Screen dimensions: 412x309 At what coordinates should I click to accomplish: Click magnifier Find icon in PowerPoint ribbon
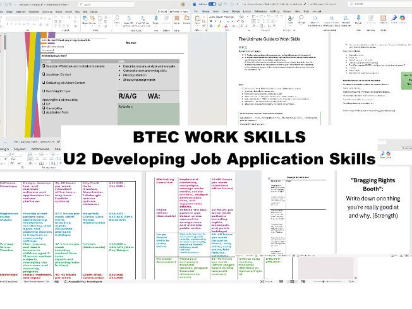(117, 20)
